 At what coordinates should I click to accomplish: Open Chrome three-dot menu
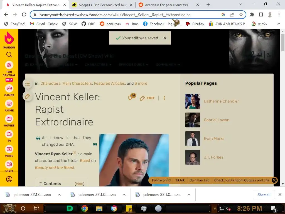[x=279, y=14]
